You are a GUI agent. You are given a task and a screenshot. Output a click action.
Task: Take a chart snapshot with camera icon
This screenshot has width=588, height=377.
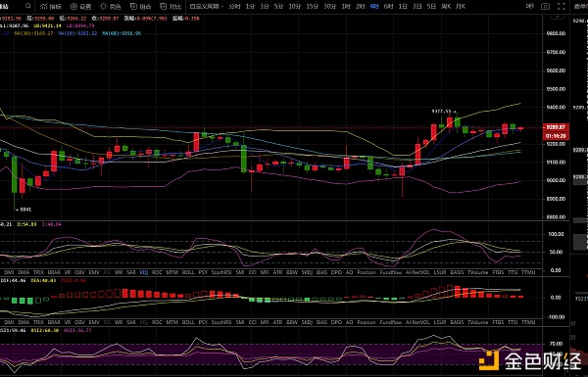pos(545,7)
